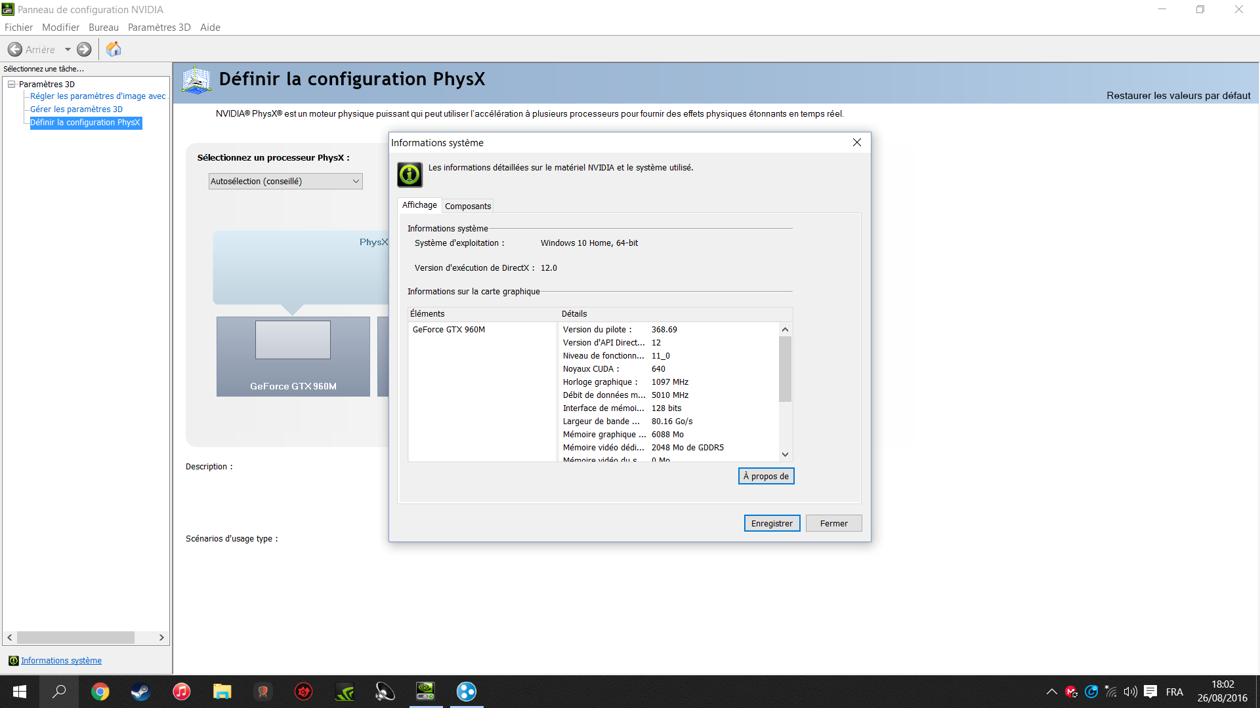1260x708 pixels.
Task: Open the Paramètres 3D menu
Action: [159, 28]
